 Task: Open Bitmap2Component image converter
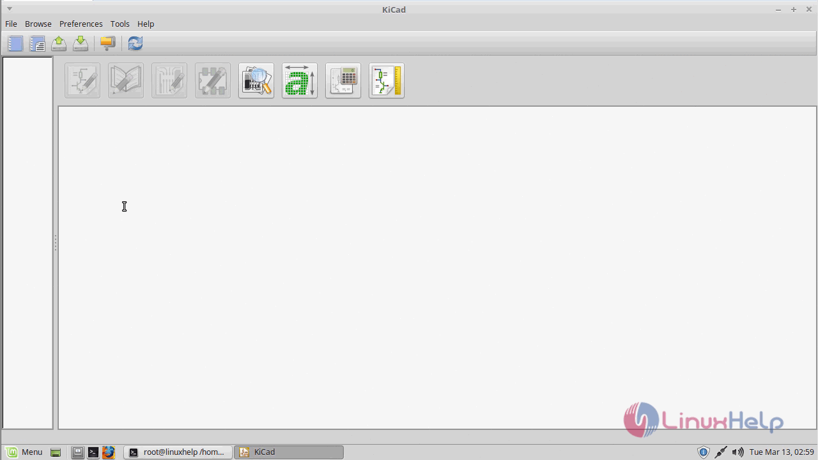tap(300, 80)
